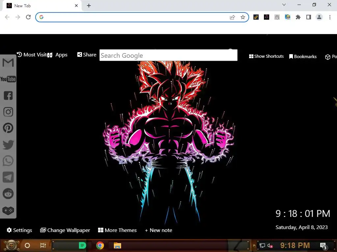Open the Chrome three-dot menu
This screenshot has height=252, width=337.
(330, 17)
